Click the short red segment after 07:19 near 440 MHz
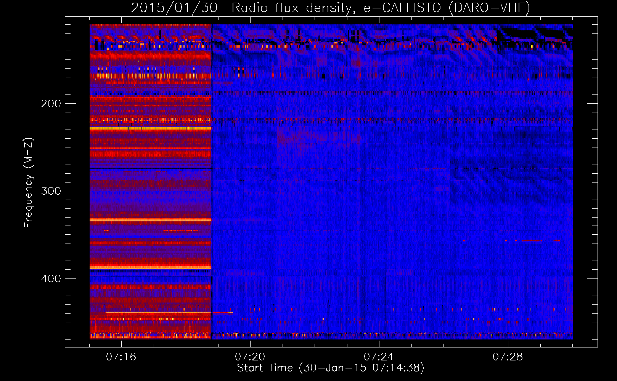 click(x=222, y=312)
